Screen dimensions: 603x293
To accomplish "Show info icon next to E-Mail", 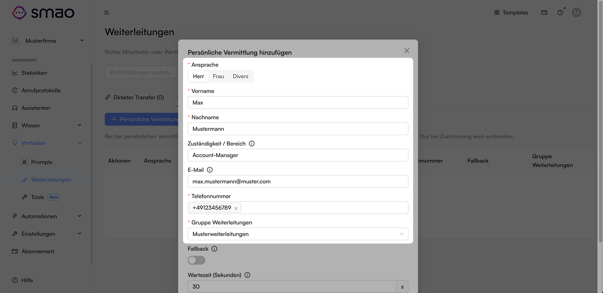I will (210, 170).
